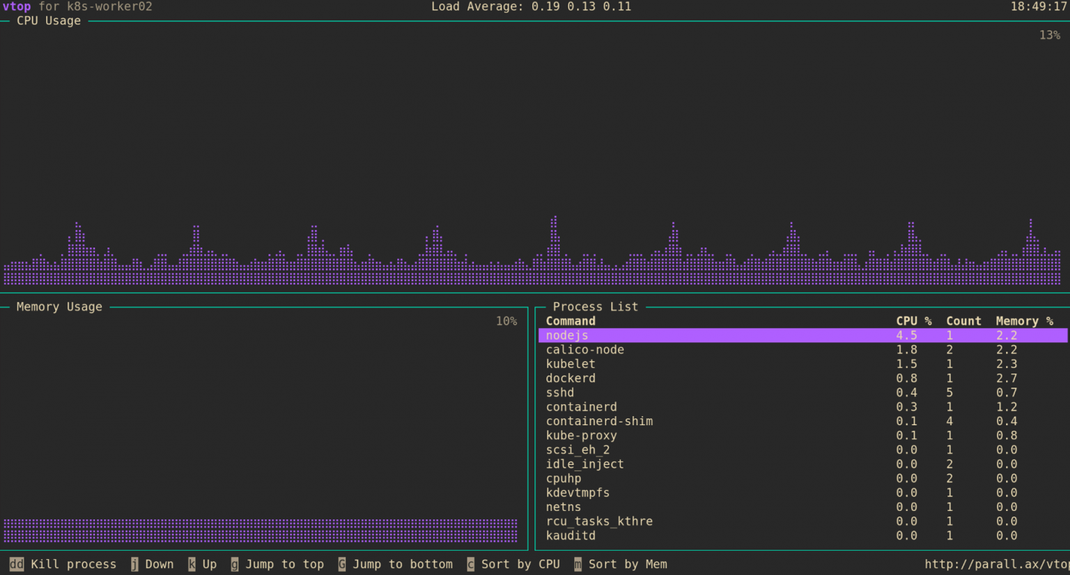Click the 'j' Down key badge

click(x=134, y=564)
